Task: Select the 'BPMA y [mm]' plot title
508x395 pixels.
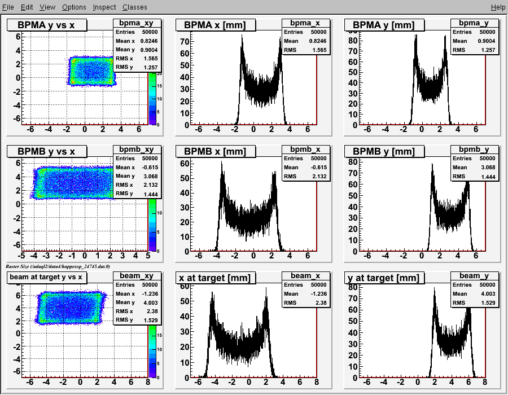Action: point(384,25)
